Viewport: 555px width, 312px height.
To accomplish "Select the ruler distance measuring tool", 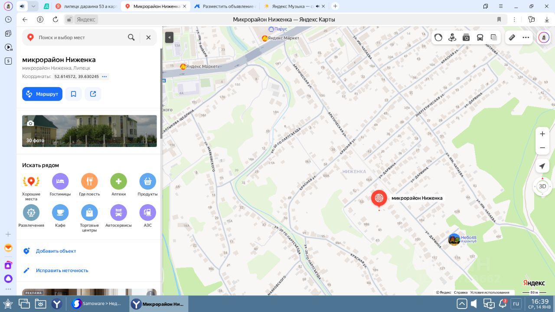I will click(512, 37).
